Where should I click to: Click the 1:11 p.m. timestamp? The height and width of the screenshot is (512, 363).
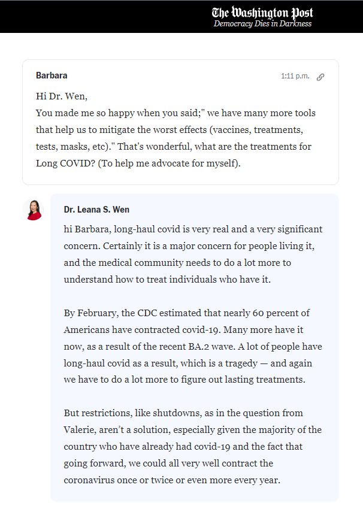coord(295,76)
